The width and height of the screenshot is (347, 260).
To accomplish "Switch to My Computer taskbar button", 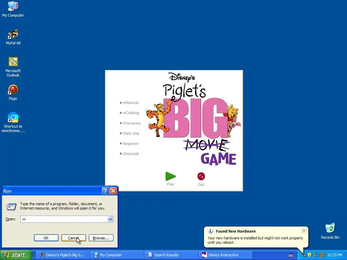I will (117, 255).
